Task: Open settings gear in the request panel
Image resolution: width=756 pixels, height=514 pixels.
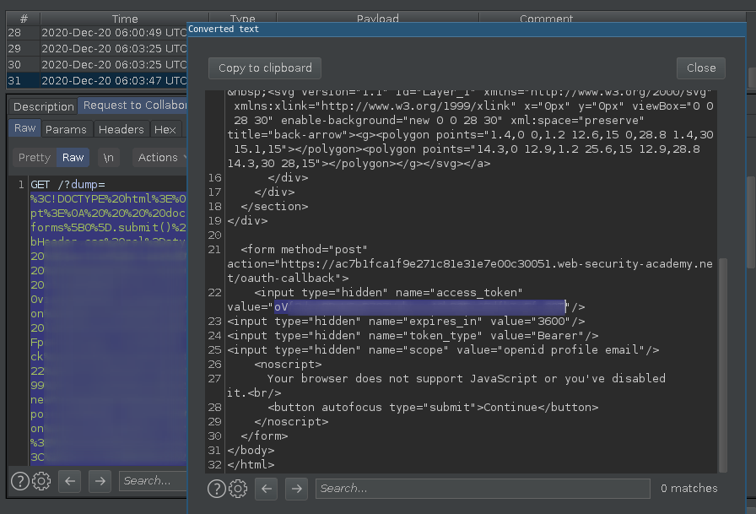Action: pyautogui.click(x=41, y=481)
